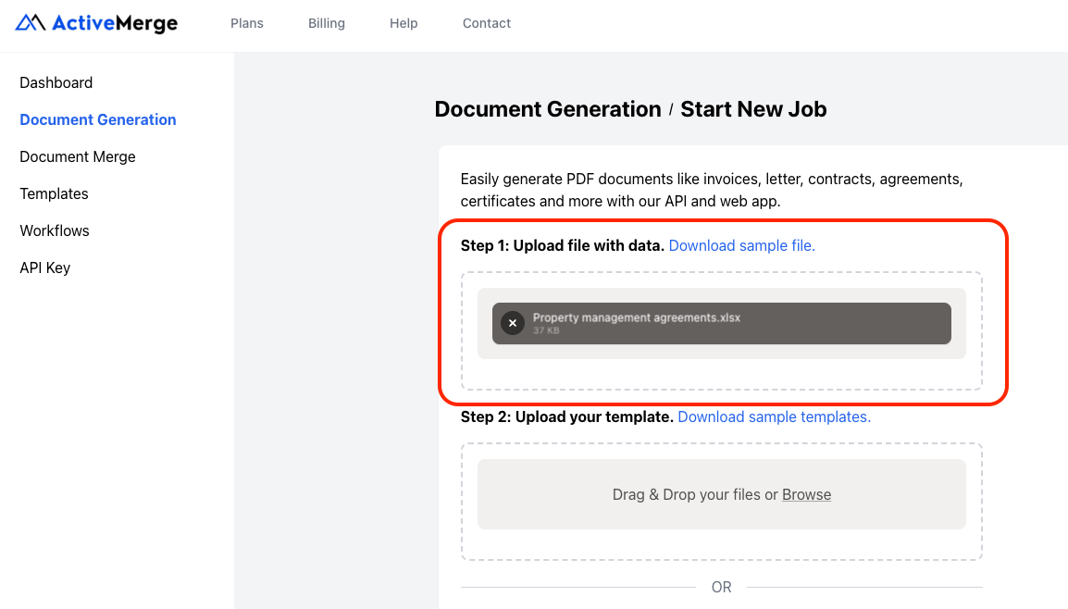Browse for a template file to upload
The width and height of the screenshot is (1068, 609).
pyautogui.click(x=806, y=494)
